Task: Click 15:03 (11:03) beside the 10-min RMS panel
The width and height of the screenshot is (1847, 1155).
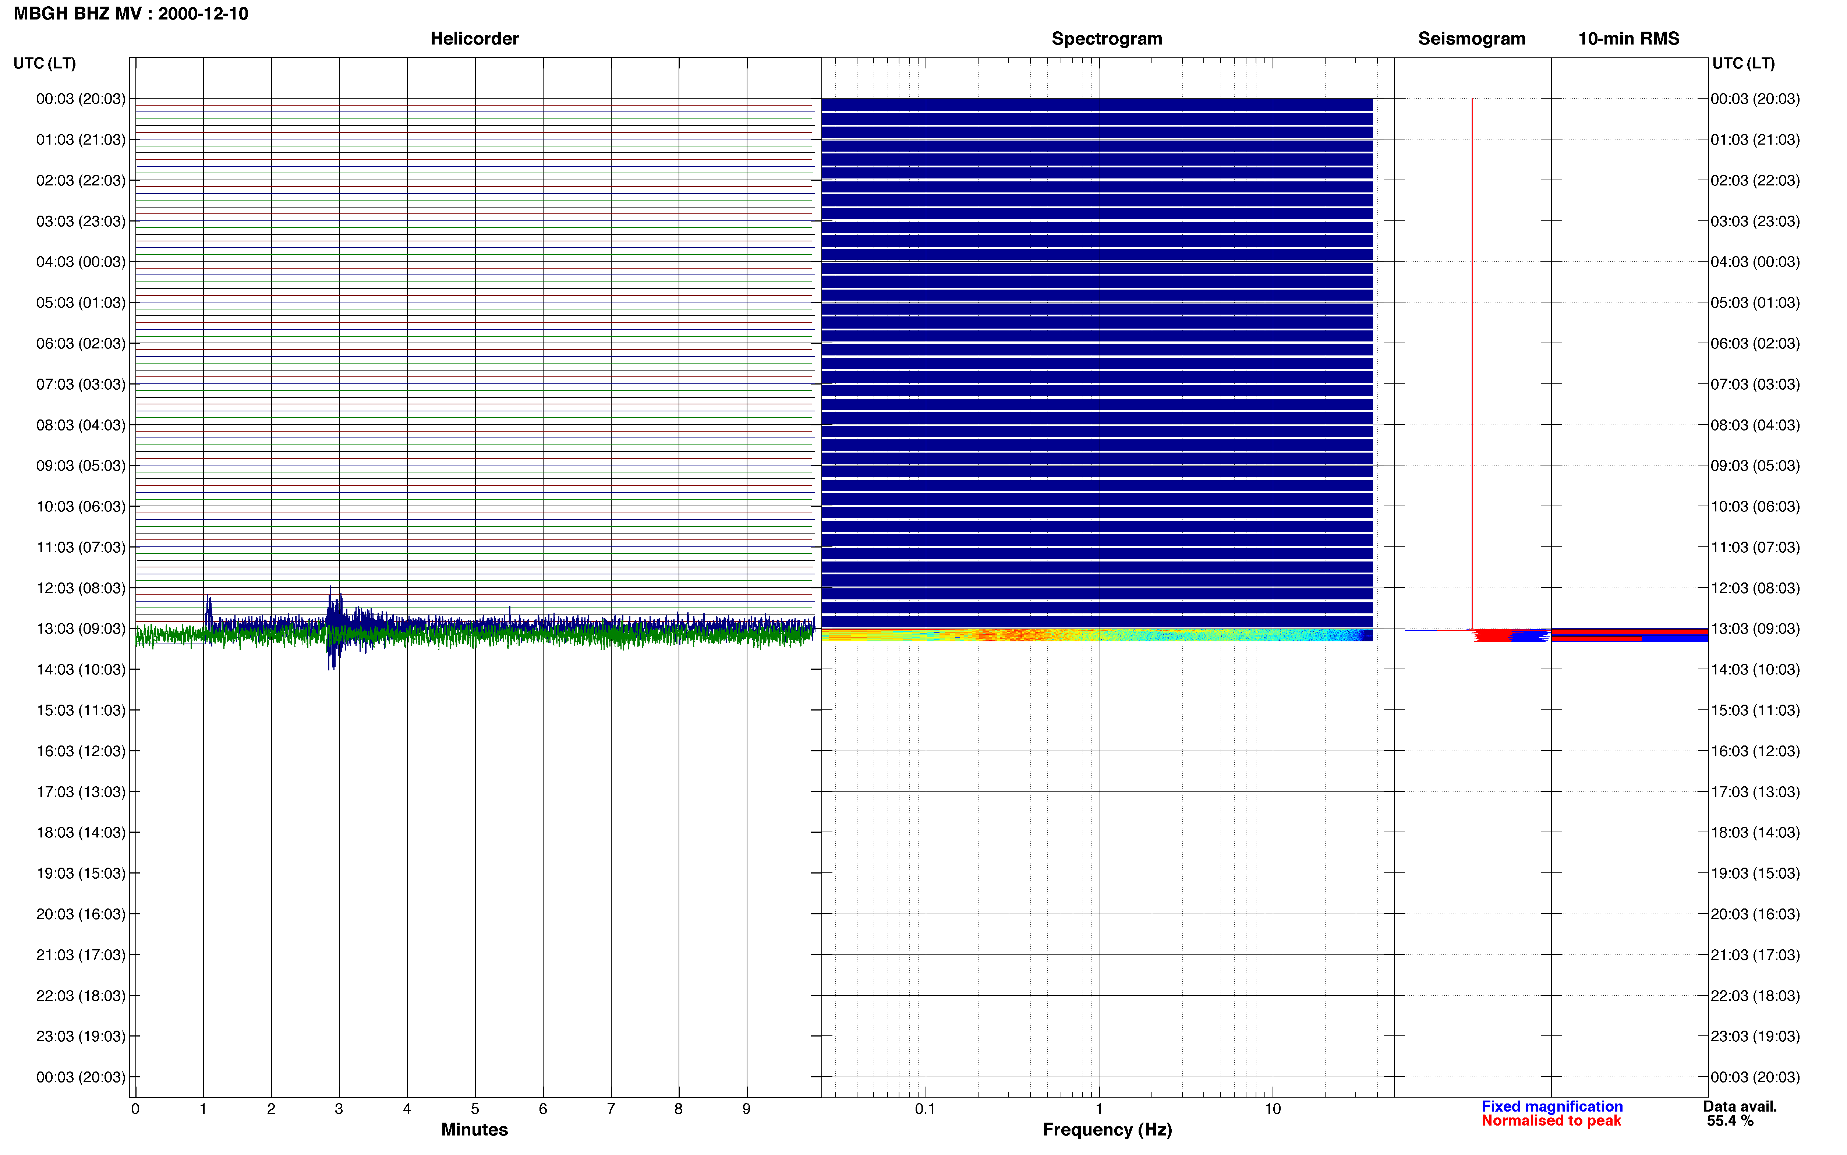Action: pos(1755,711)
